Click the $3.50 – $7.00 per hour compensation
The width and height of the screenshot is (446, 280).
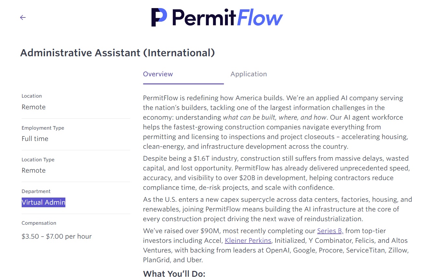(57, 236)
